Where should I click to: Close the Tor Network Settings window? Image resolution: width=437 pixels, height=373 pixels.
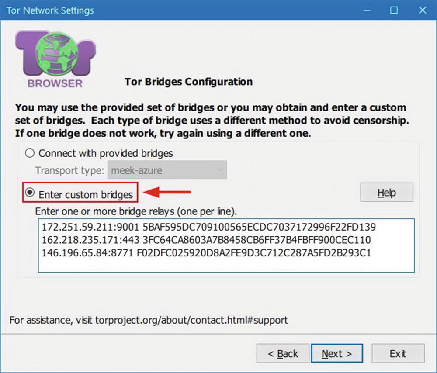423,10
